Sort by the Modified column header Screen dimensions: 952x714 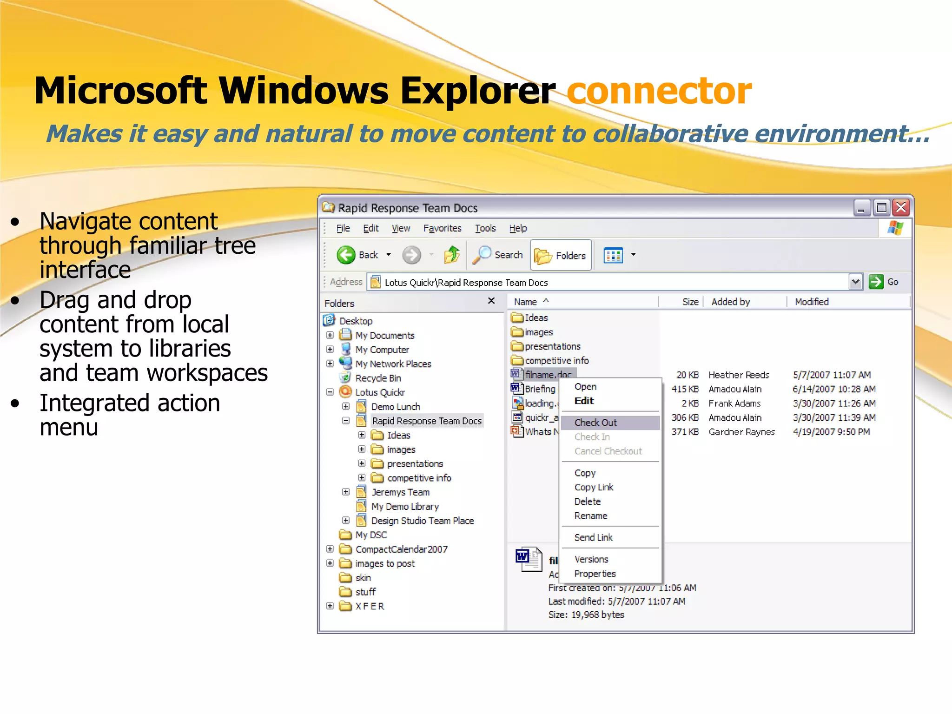click(848, 302)
